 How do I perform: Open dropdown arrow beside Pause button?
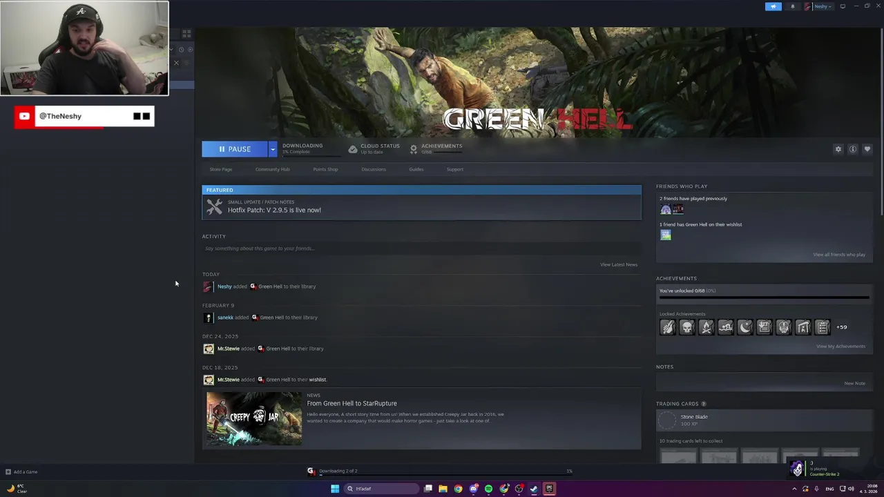point(273,149)
